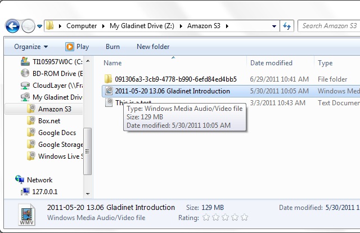Focus the Search Amazon S3 field
The width and height of the screenshot is (360, 233).
[329, 26]
